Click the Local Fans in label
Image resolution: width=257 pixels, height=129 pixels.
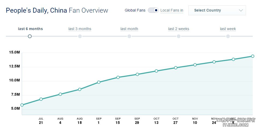[x=172, y=10]
